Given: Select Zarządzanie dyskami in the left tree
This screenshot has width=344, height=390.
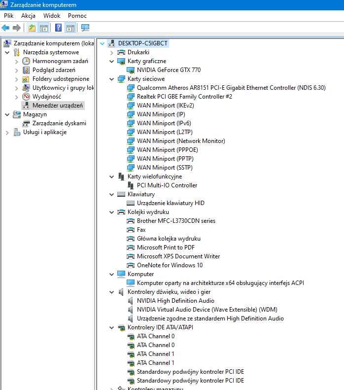Looking at the screenshot, I should [59, 123].
